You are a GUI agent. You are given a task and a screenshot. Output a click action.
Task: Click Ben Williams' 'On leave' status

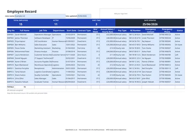(178, 45)
